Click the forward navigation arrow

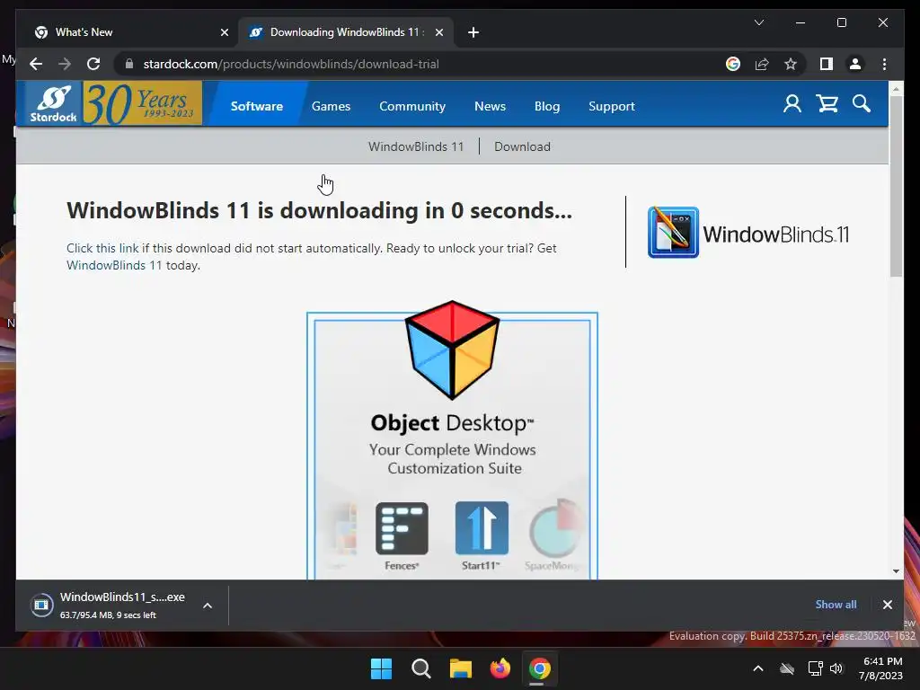click(x=65, y=64)
